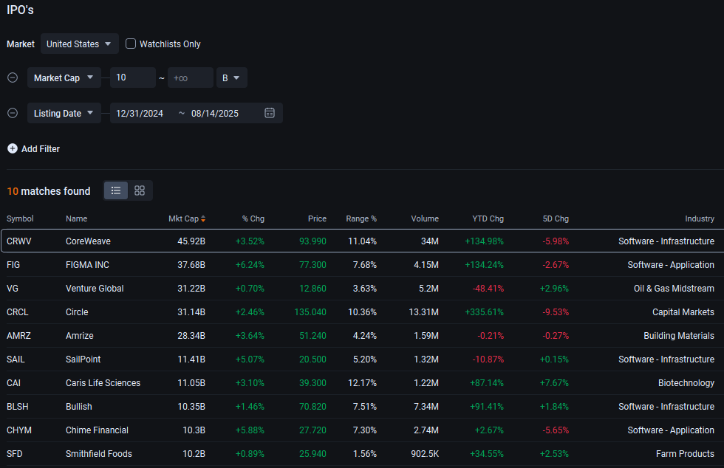This screenshot has height=468, width=724.
Task: Open the calendar date picker icon
Action: [x=270, y=113]
